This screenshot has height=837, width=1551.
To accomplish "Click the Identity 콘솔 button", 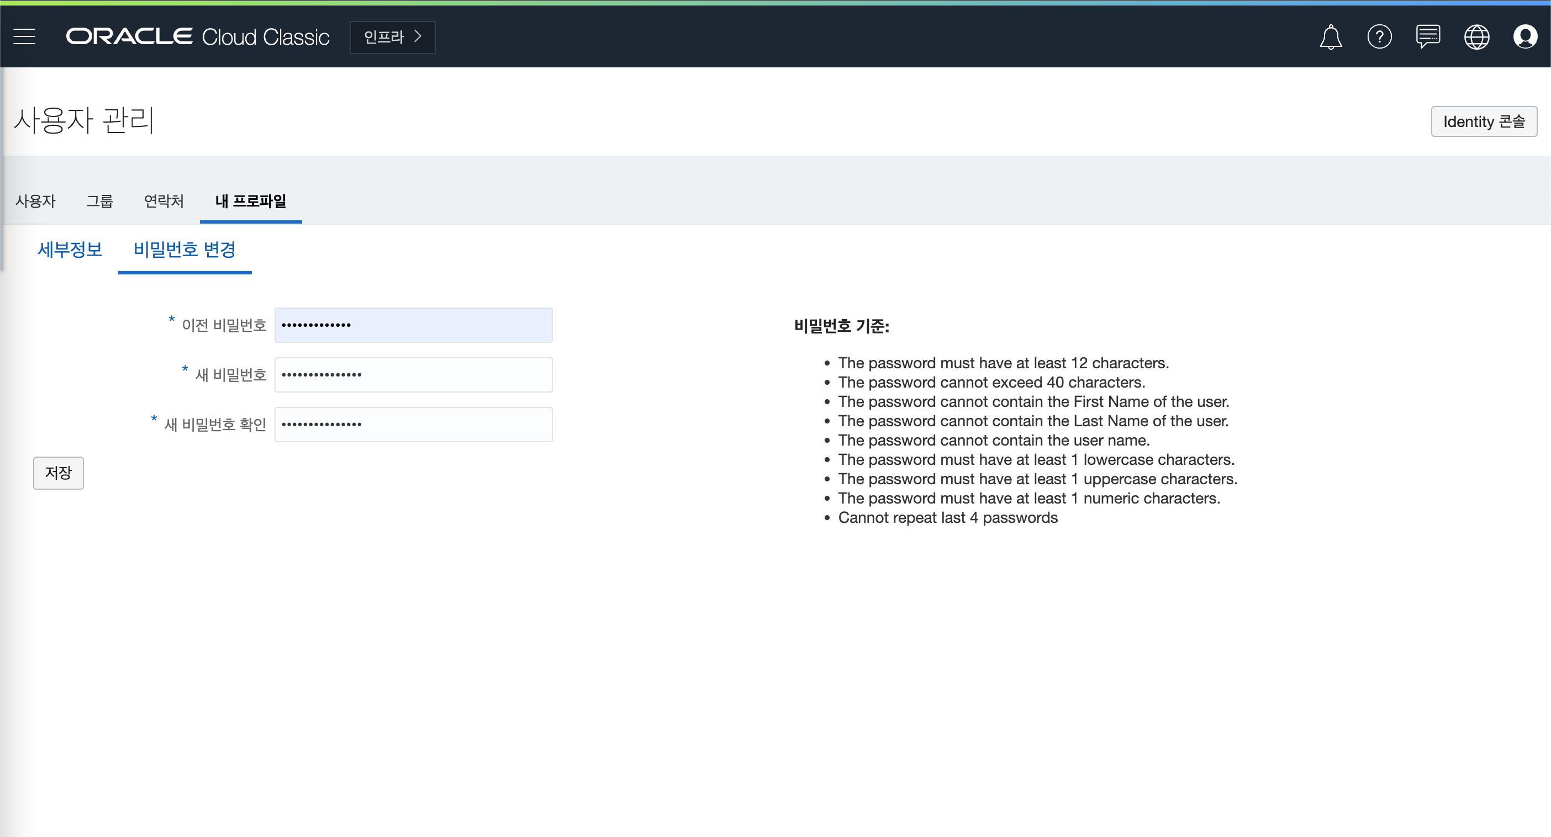I will 1484,121.
